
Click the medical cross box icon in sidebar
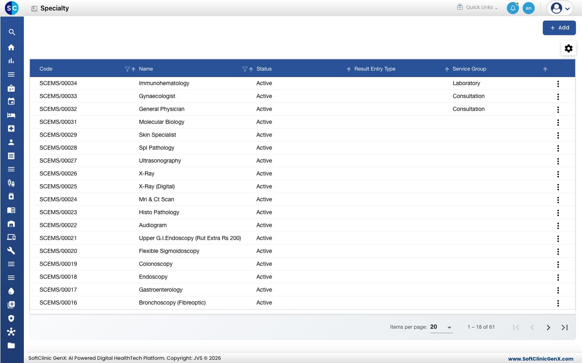(11, 128)
